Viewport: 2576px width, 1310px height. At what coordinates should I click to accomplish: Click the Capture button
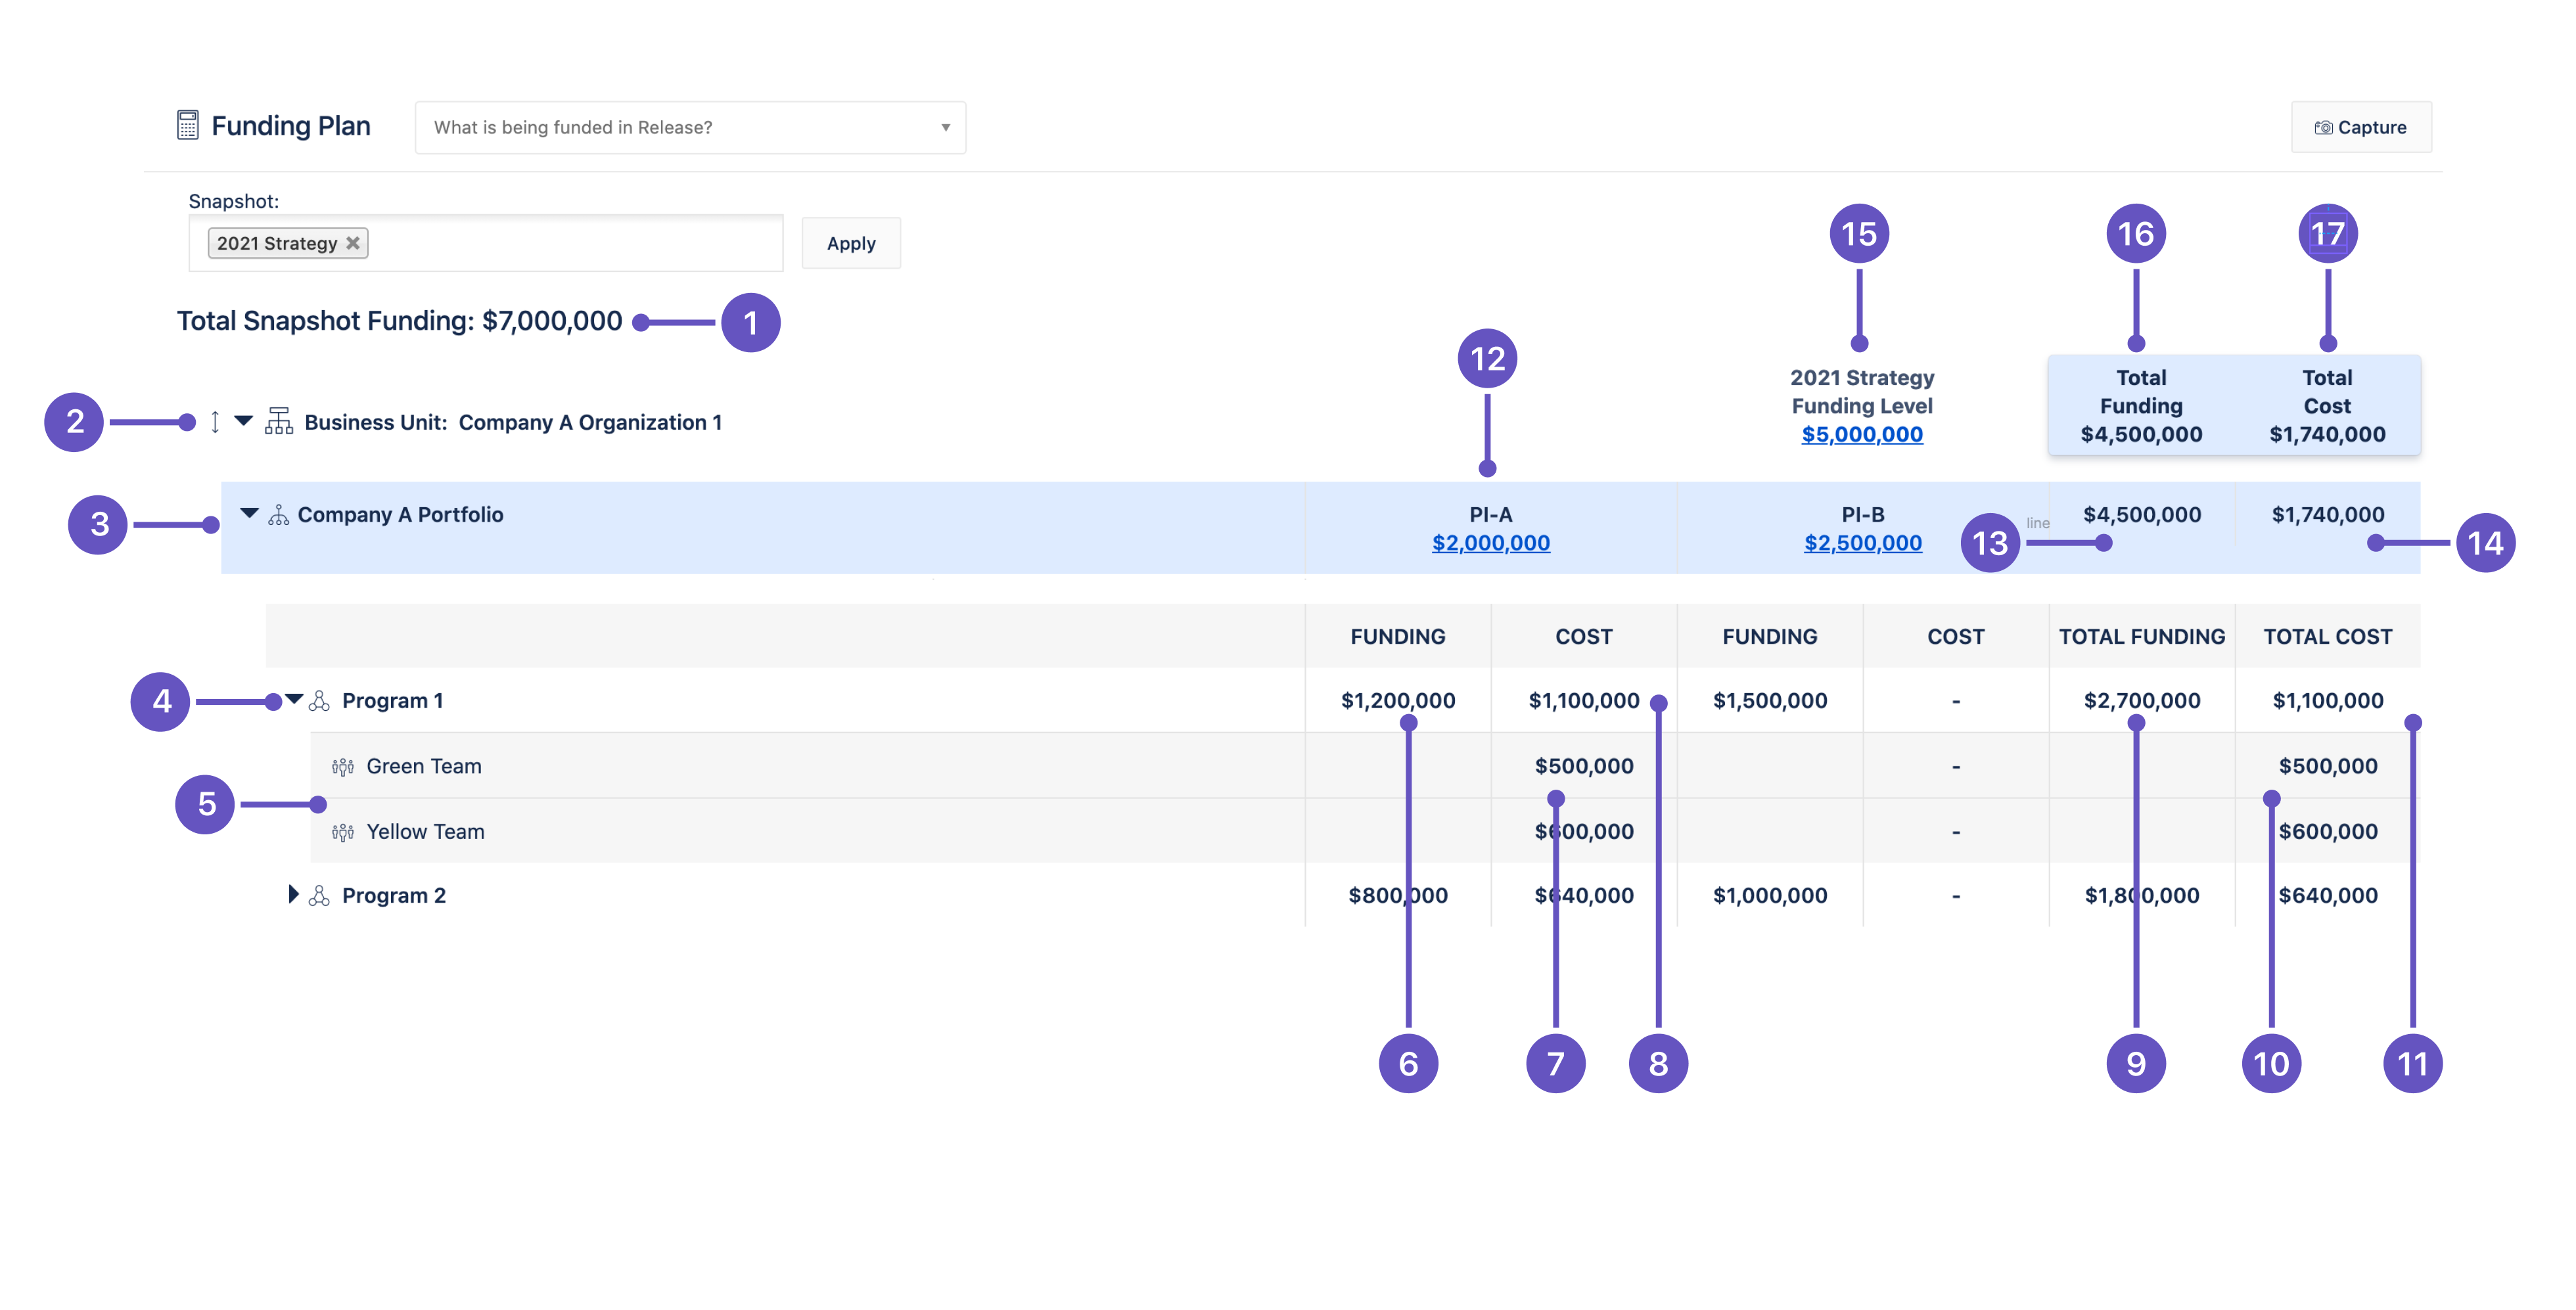coord(2360,127)
